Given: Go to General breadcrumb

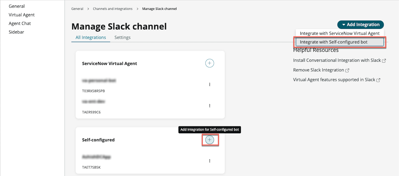Looking at the screenshot, I should coord(77,9).
